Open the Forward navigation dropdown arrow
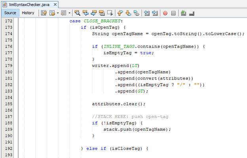247x158 pixels. [70, 13]
